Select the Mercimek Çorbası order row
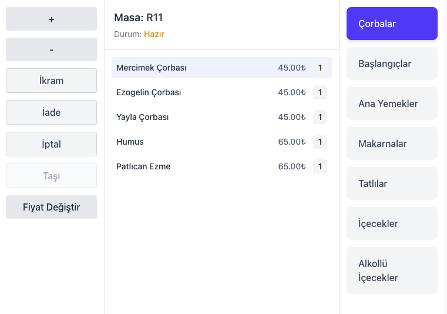The width and height of the screenshot is (447, 314). [x=221, y=68]
